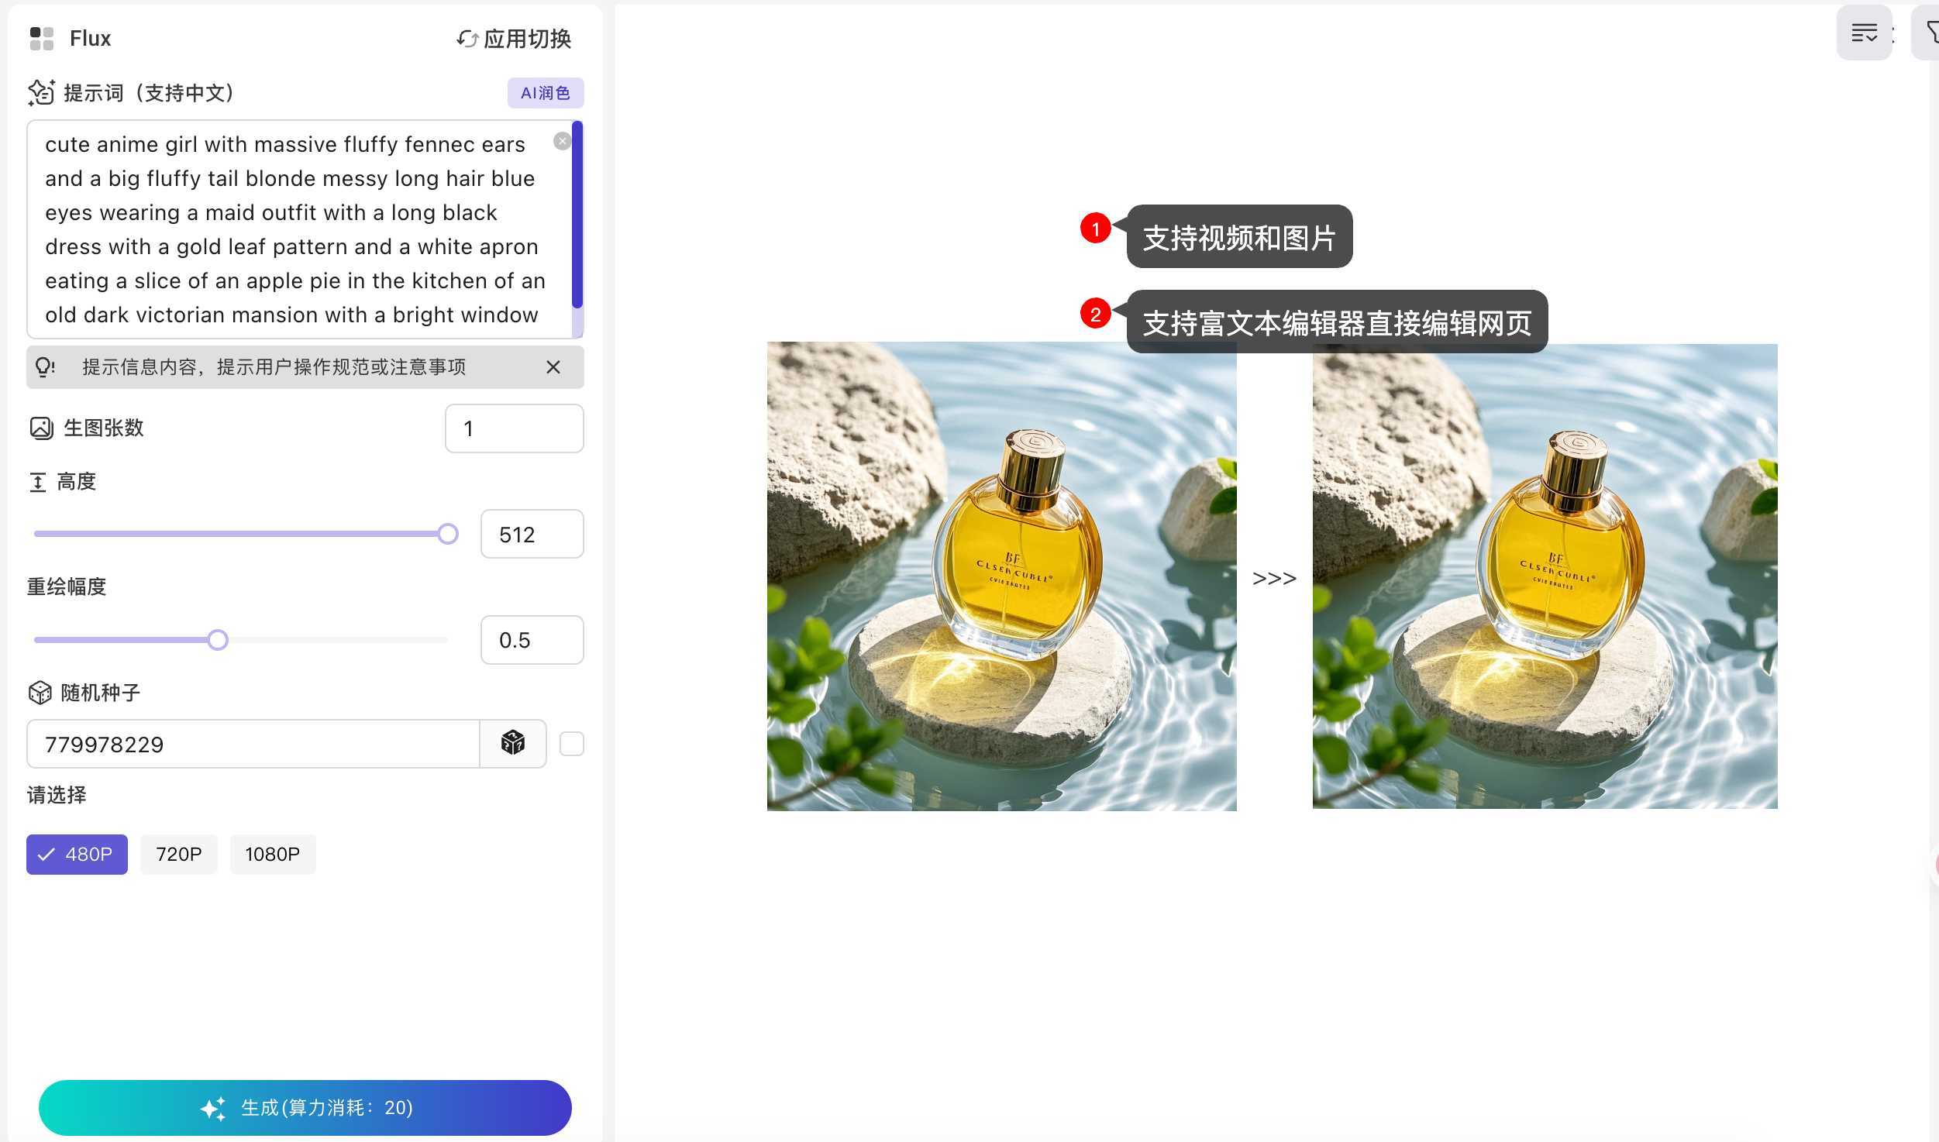The height and width of the screenshot is (1142, 1939).
Task: Dismiss the hint message bar
Action: pyautogui.click(x=553, y=367)
